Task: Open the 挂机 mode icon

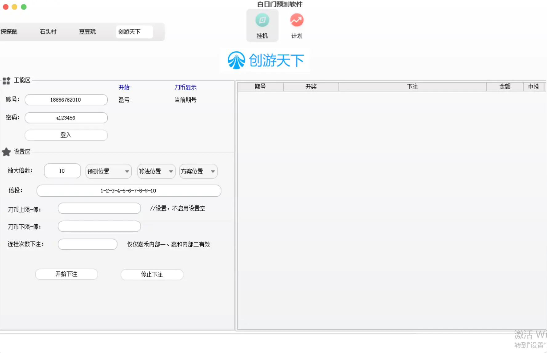Action: 262,21
